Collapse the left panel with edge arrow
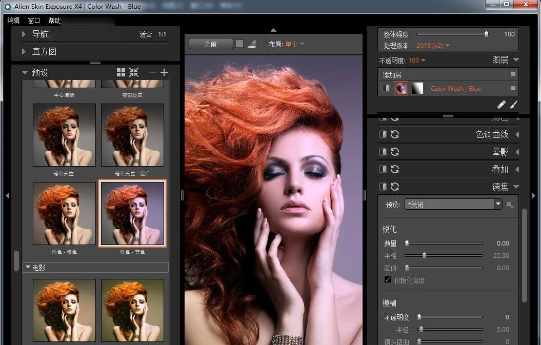The image size is (541, 345). [x=8, y=195]
